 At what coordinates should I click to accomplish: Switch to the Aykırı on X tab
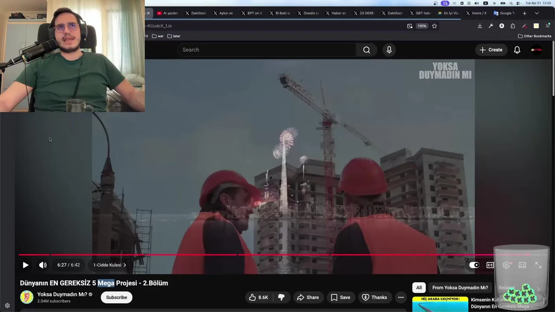click(223, 13)
